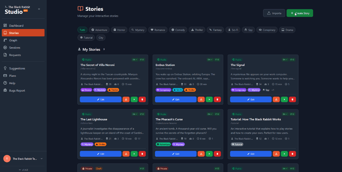Open graph view for Villa Neroni story
Screen dimensions: 342x172
126,100
